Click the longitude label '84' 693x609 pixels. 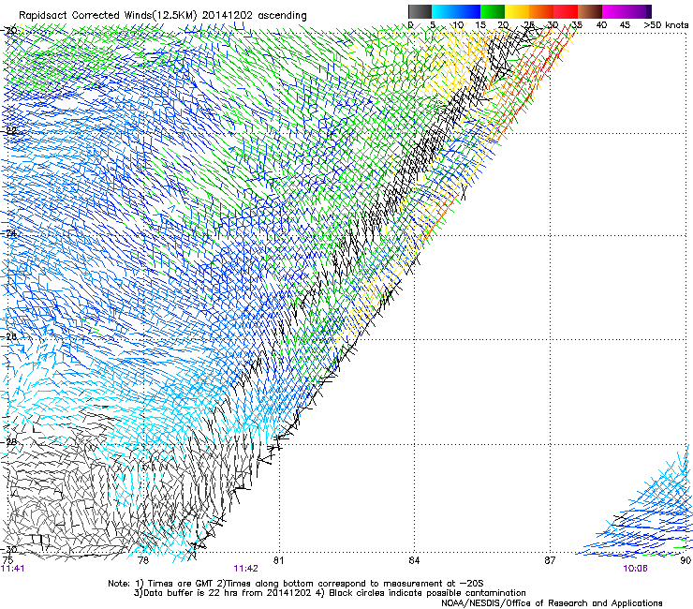[414, 560]
